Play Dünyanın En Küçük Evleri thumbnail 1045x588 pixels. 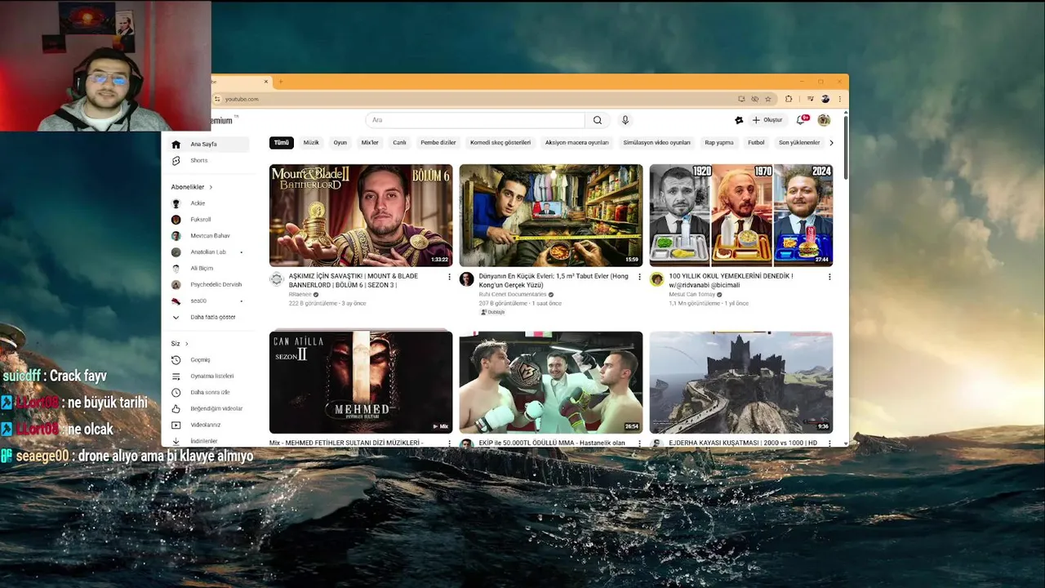pos(551,216)
